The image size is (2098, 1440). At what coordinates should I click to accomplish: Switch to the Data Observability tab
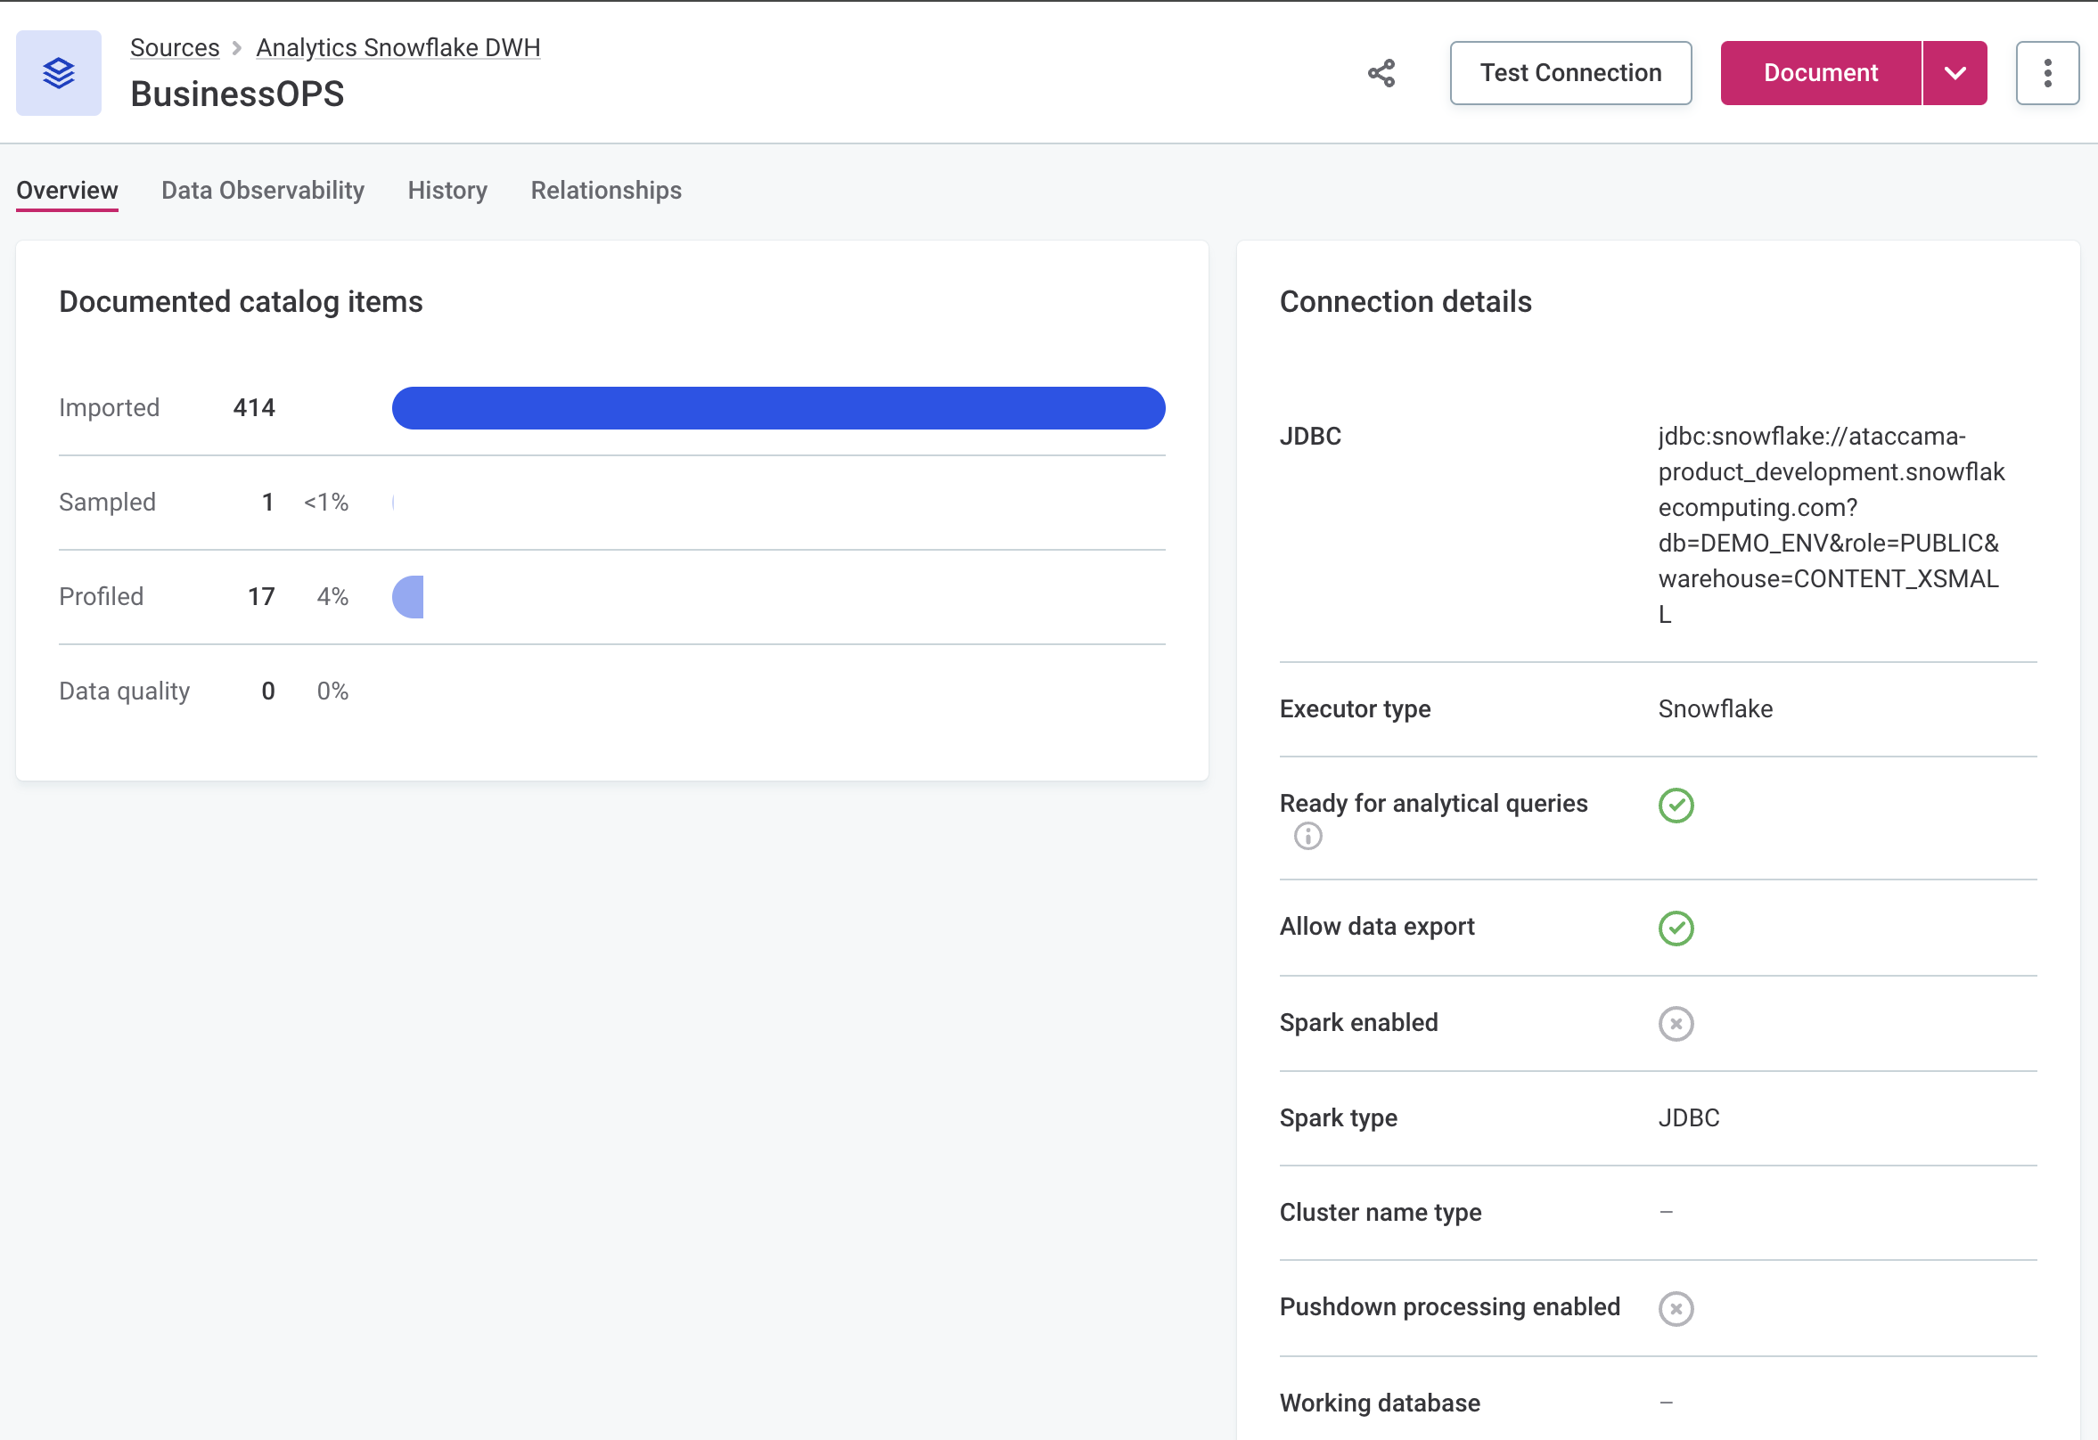[x=261, y=192]
